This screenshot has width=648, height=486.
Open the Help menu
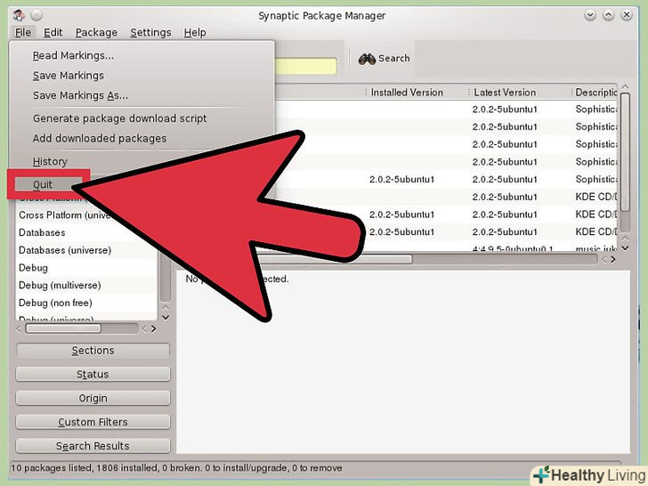[x=195, y=32]
